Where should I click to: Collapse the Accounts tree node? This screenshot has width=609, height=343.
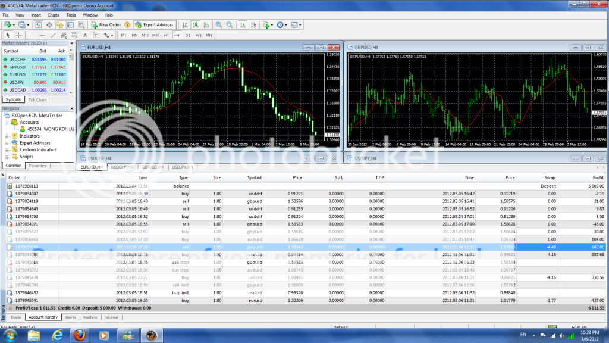[6, 122]
